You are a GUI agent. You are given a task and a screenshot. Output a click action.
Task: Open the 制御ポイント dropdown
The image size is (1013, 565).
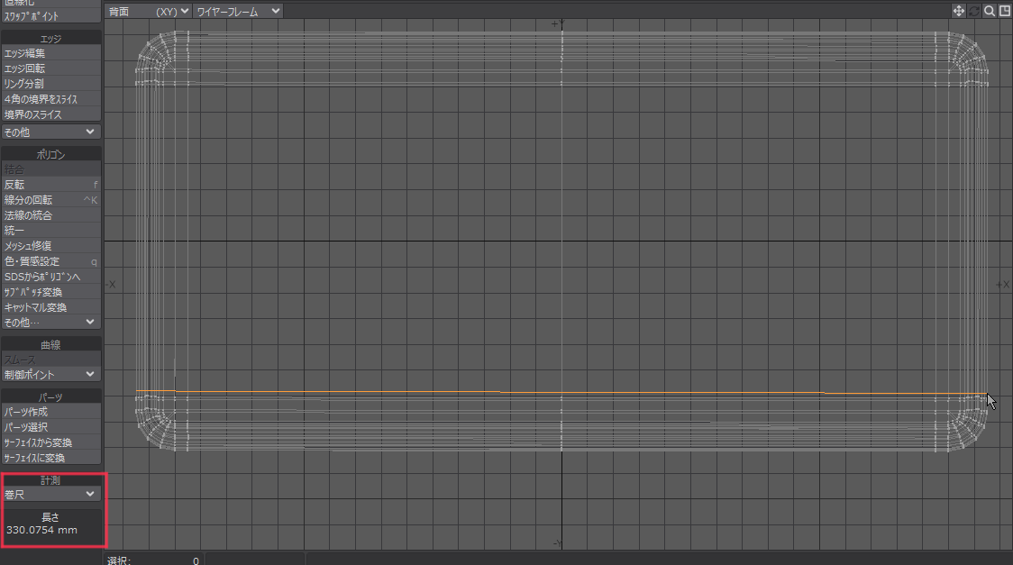tap(51, 375)
